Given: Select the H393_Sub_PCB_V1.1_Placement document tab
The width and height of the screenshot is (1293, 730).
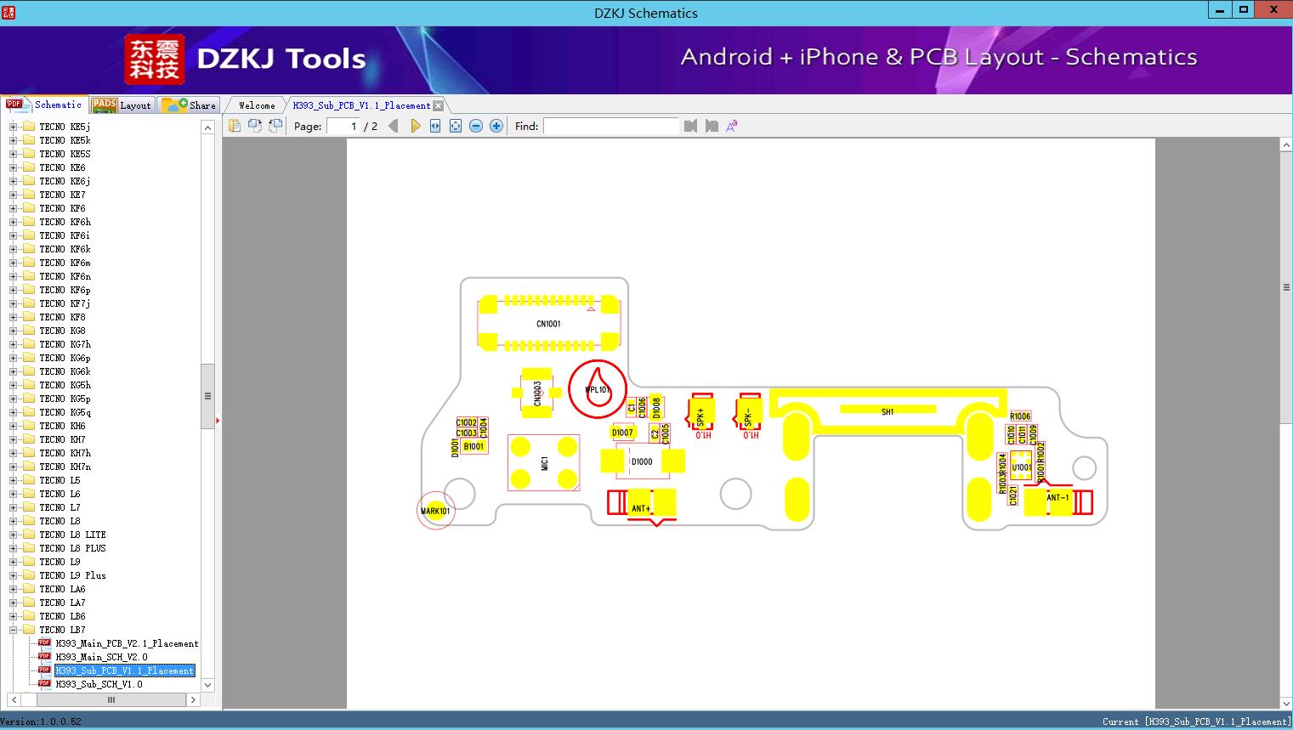Looking at the screenshot, I should pyautogui.click(x=361, y=105).
